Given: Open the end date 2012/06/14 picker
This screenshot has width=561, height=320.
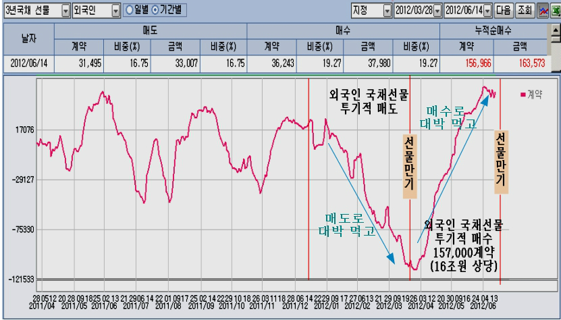Looking at the screenshot, I should click(487, 11).
